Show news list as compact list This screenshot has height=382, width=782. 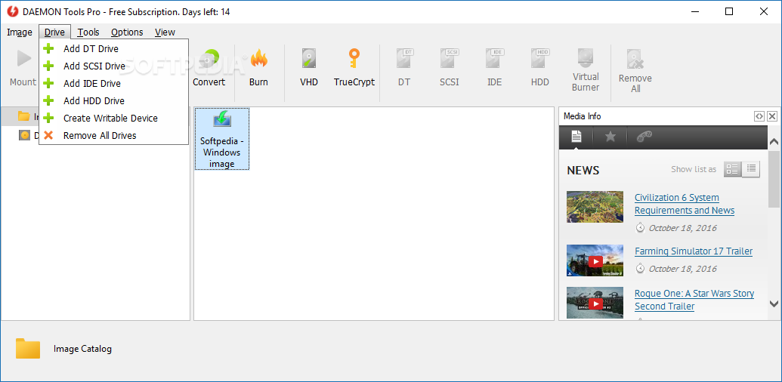751,169
